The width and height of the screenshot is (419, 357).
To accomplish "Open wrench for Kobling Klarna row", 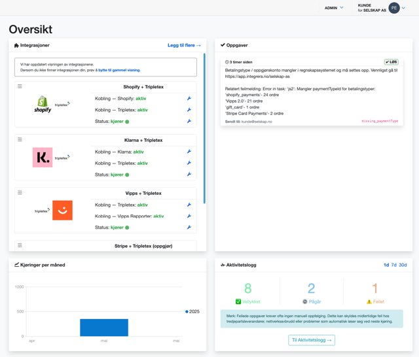I will click(189, 152).
